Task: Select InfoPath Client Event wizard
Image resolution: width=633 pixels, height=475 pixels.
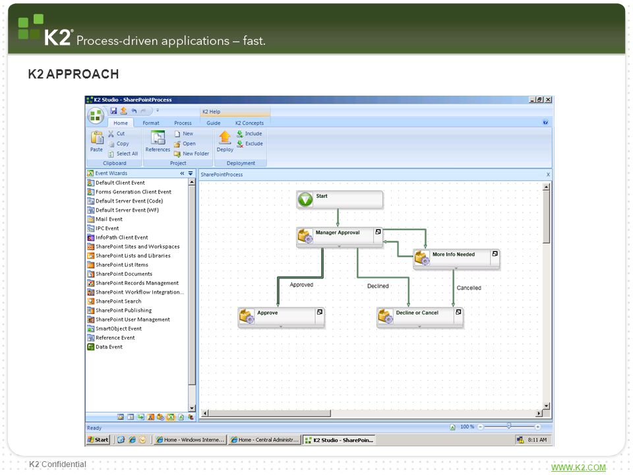Action: [x=117, y=237]
